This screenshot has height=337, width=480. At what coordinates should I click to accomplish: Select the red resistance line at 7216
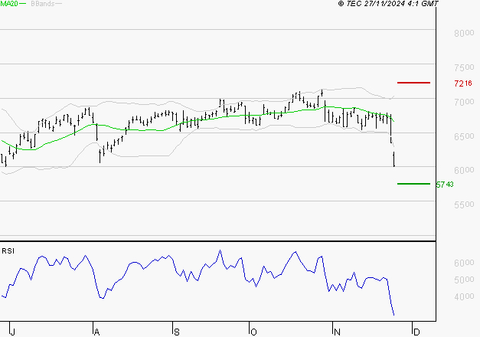click(413, 82)
